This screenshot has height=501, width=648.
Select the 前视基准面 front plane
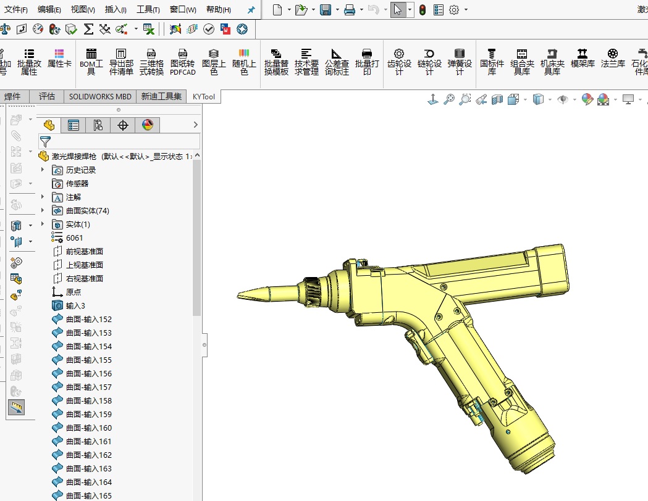[84, 252]
